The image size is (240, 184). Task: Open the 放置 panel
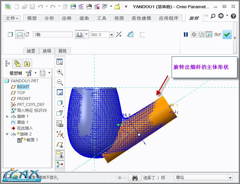click(31, 51)
